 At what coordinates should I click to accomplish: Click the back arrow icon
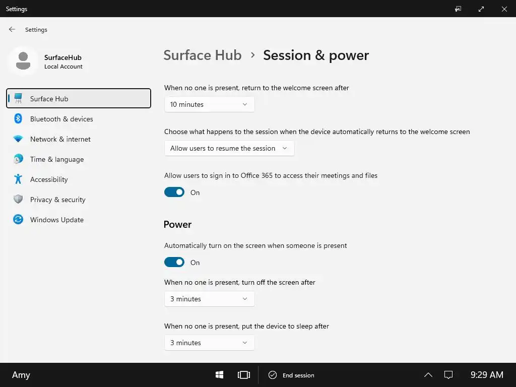click(12, 29)
